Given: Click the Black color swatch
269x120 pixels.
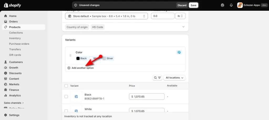Looking at the screenshot, I should click(x=78, y=59).
